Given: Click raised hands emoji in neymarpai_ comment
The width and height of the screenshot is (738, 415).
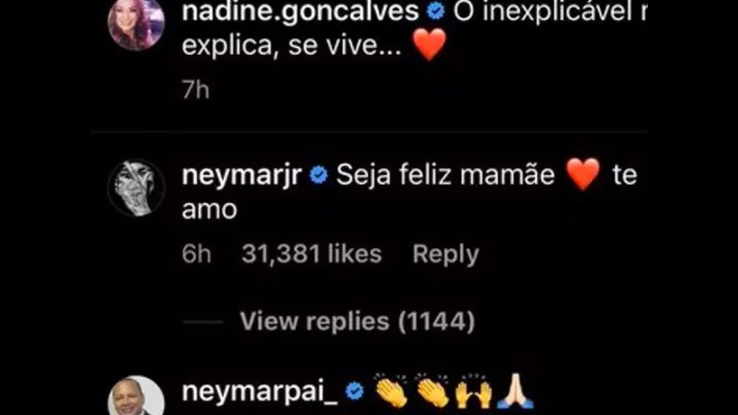Looking at the screenshot, I should (x=474, y=391).
